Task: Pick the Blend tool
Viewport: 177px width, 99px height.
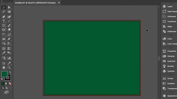Action: tap(9, 53)
